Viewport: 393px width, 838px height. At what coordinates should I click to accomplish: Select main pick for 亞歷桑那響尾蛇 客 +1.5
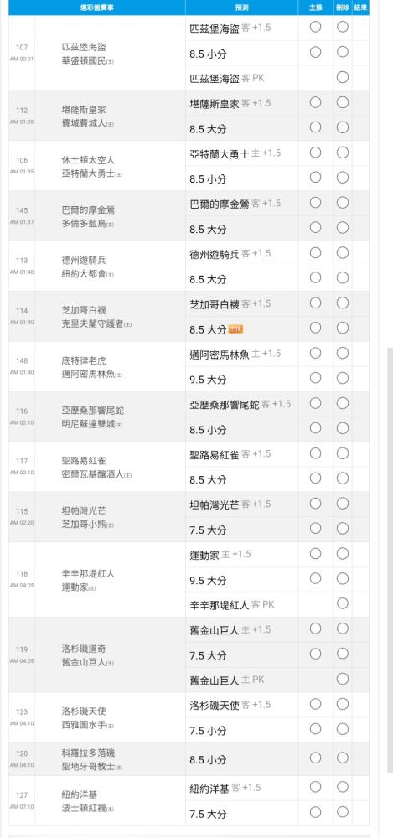point(315,403)
